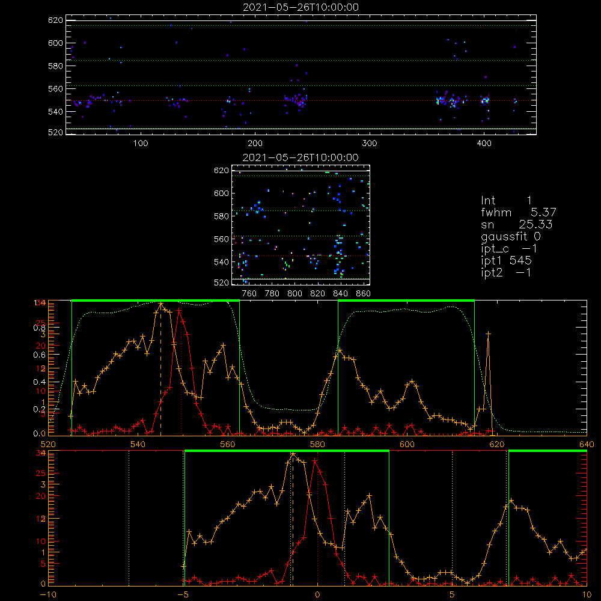Click x-axis label 5 on the bottom plot
This screenshot has width=601, height=601.
(x=452, y=595)
